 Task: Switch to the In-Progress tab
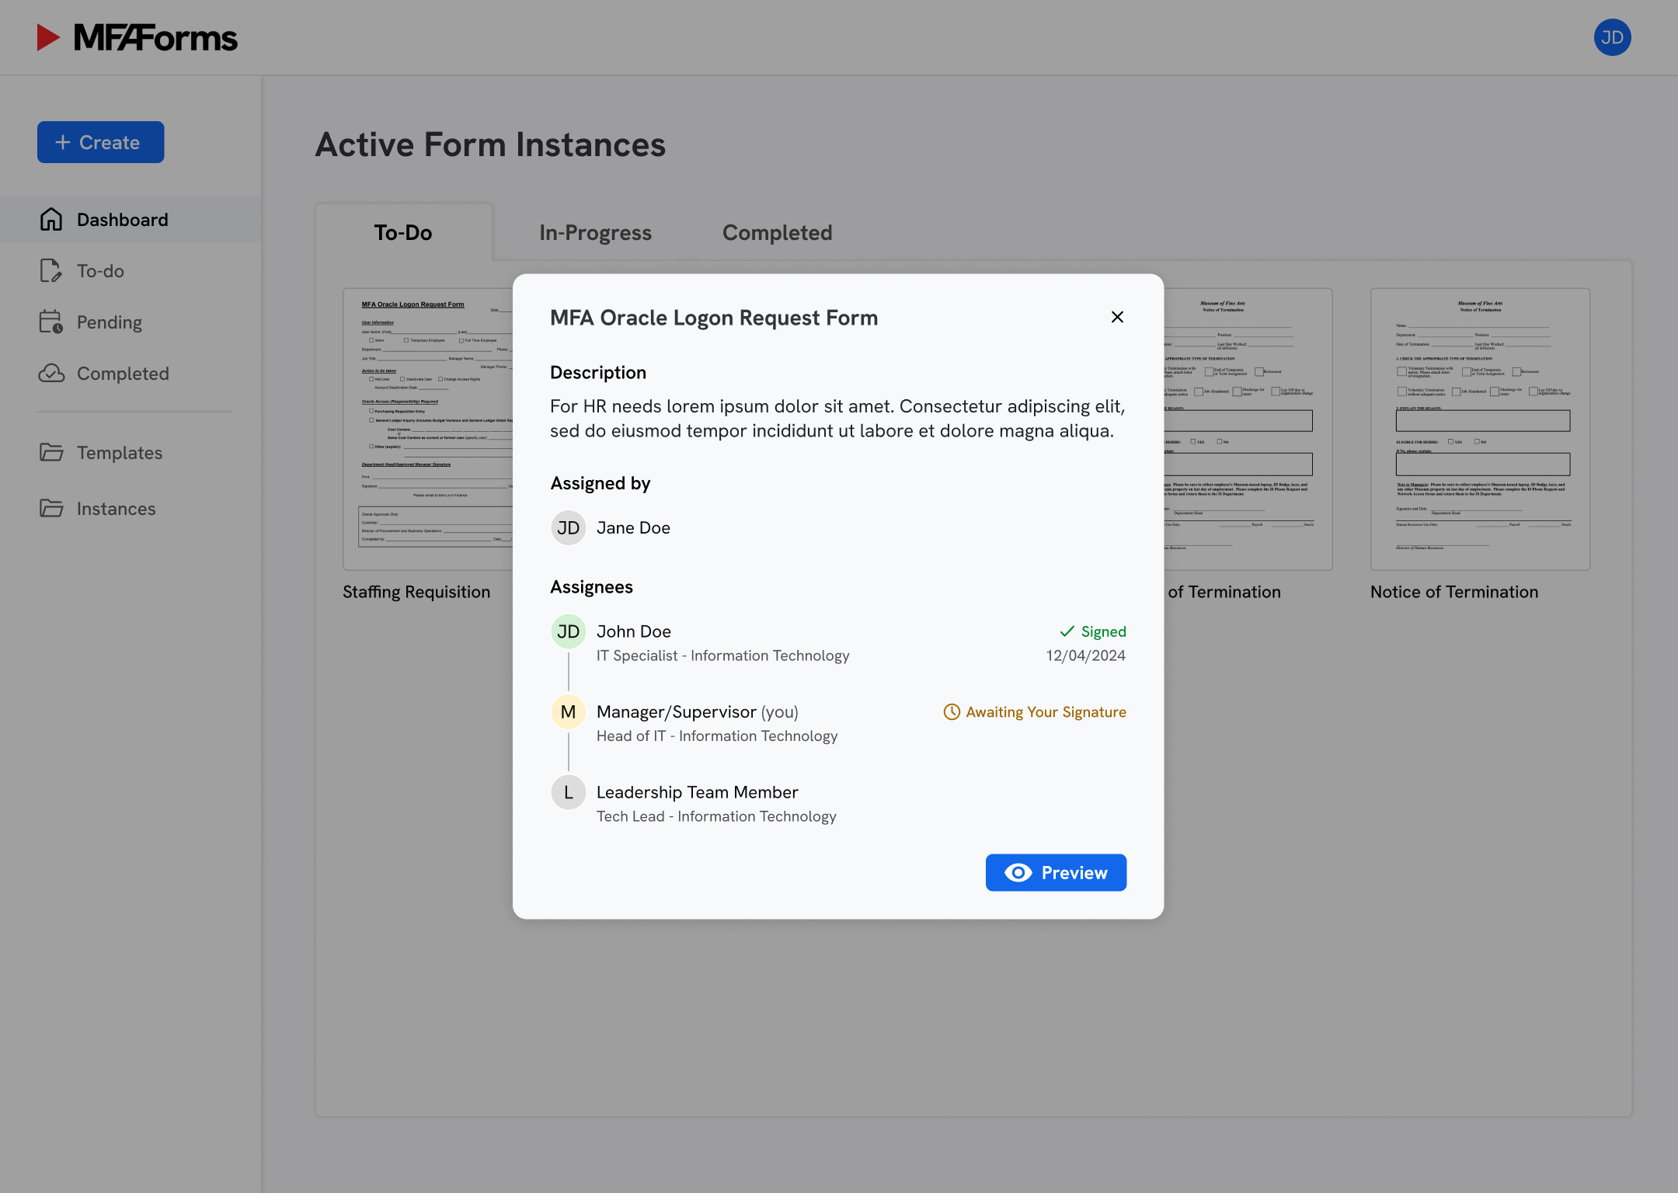click(595, 232)
